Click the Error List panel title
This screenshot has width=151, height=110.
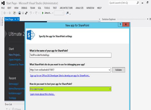[x=9, y=104]
